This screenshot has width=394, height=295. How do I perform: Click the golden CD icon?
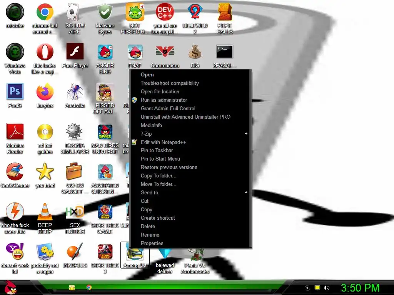(x=45, y=132)
